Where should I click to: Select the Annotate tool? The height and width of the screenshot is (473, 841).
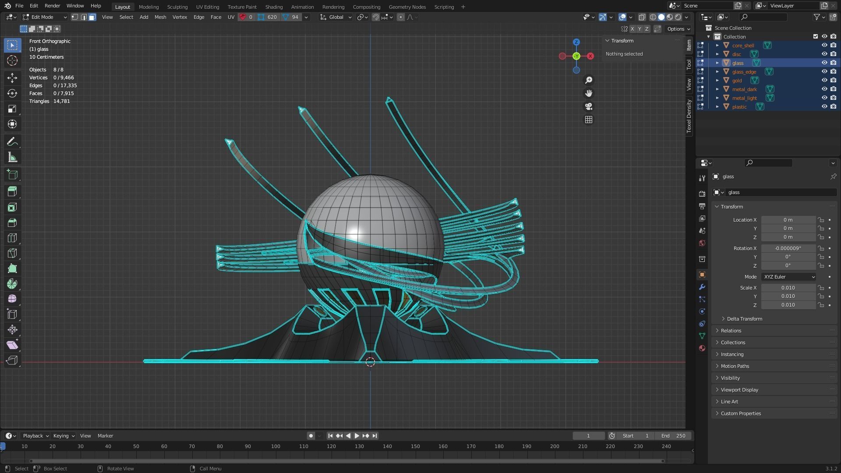(x=12, y=141)
